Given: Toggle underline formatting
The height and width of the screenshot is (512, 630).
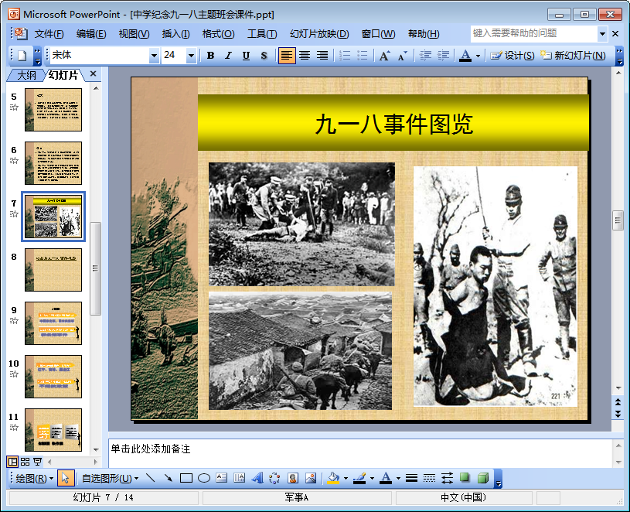Looking at the screenshot, I should pos(246,56).
